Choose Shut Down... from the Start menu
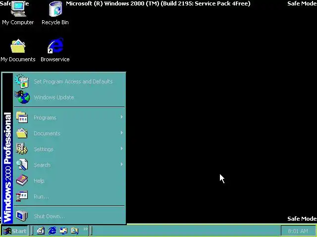 tap(69, 216)
